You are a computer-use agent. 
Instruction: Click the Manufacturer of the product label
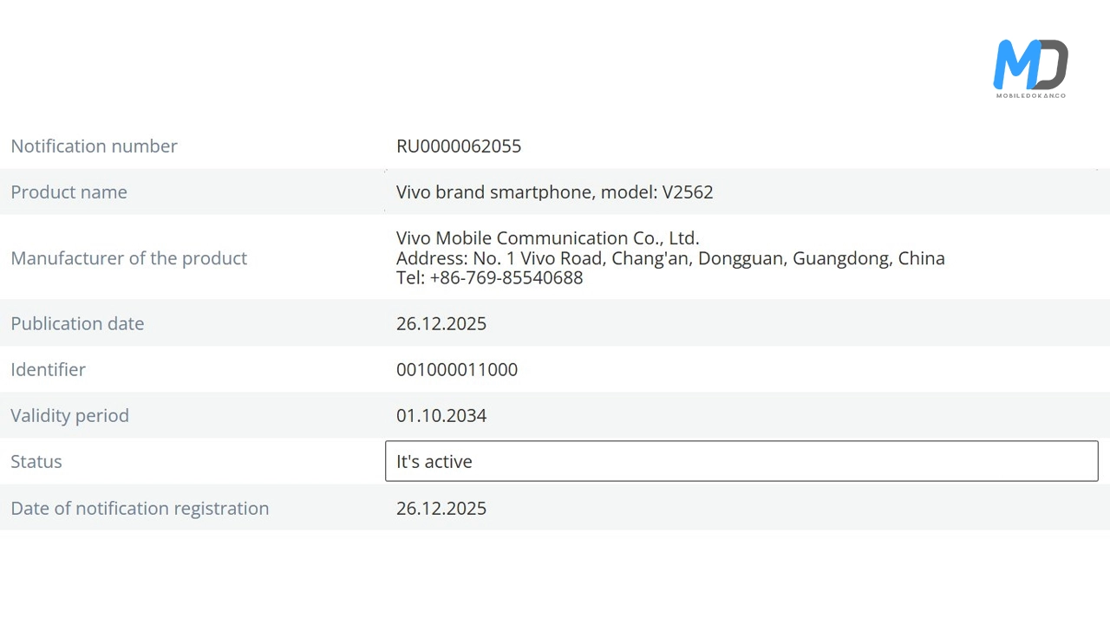click(128, 257)
